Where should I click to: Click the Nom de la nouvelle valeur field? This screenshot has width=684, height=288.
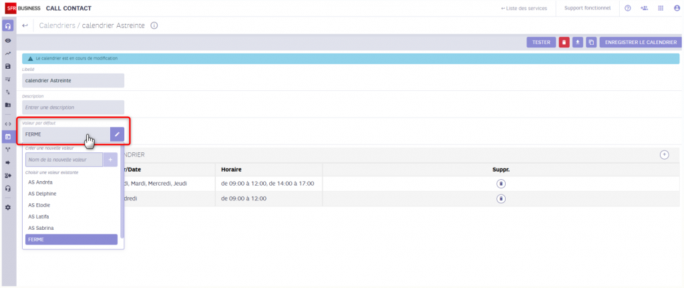(63, 160)
